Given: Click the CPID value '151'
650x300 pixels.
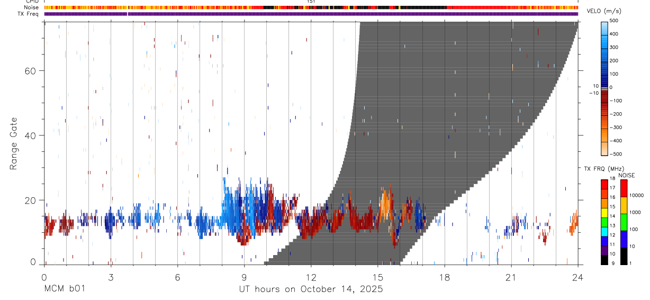Looking at the screenshot, I should click(x=311, y=2).
